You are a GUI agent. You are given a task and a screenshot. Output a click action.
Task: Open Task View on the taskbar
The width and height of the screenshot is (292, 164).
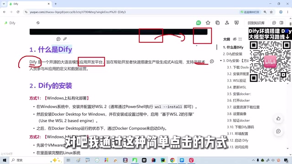click(68, 160)
